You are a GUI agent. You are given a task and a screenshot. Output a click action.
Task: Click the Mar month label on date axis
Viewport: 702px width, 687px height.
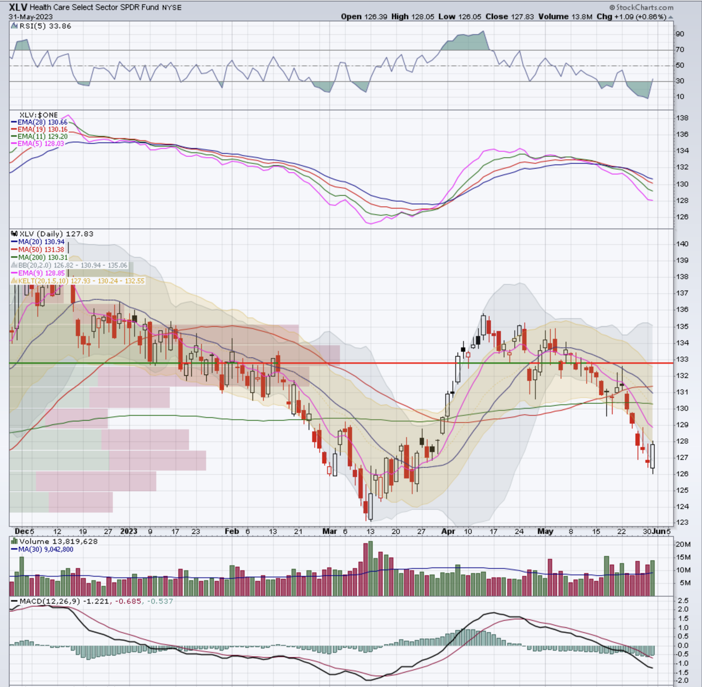pos(330,531)
